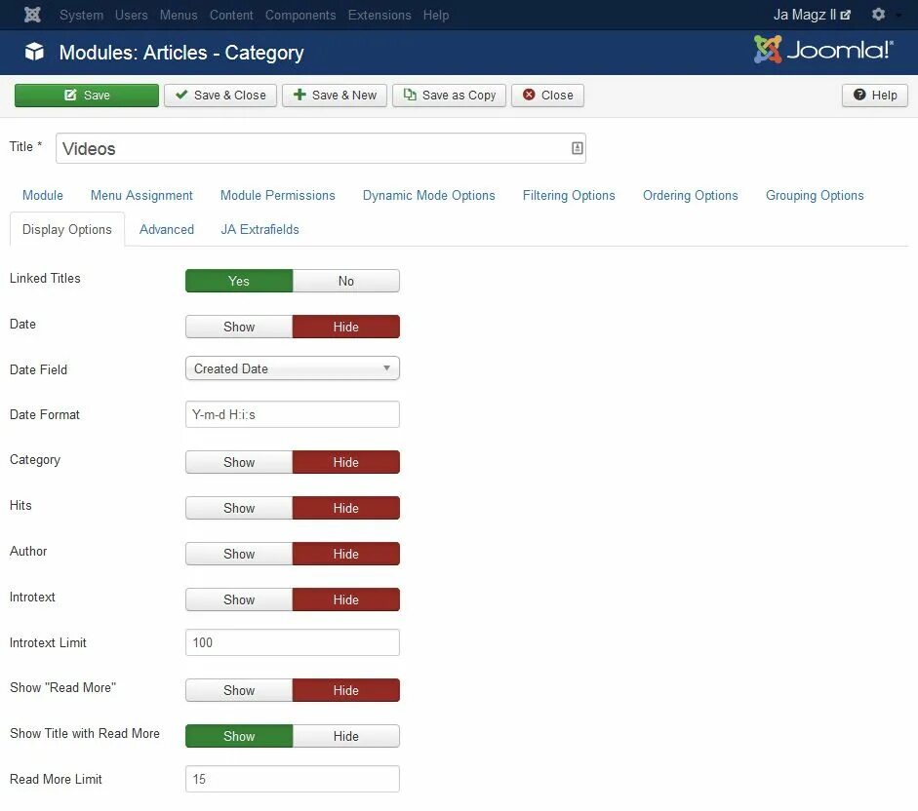Switch to JA Extrafields tab
918x811 pixels.
click(259, 229)
